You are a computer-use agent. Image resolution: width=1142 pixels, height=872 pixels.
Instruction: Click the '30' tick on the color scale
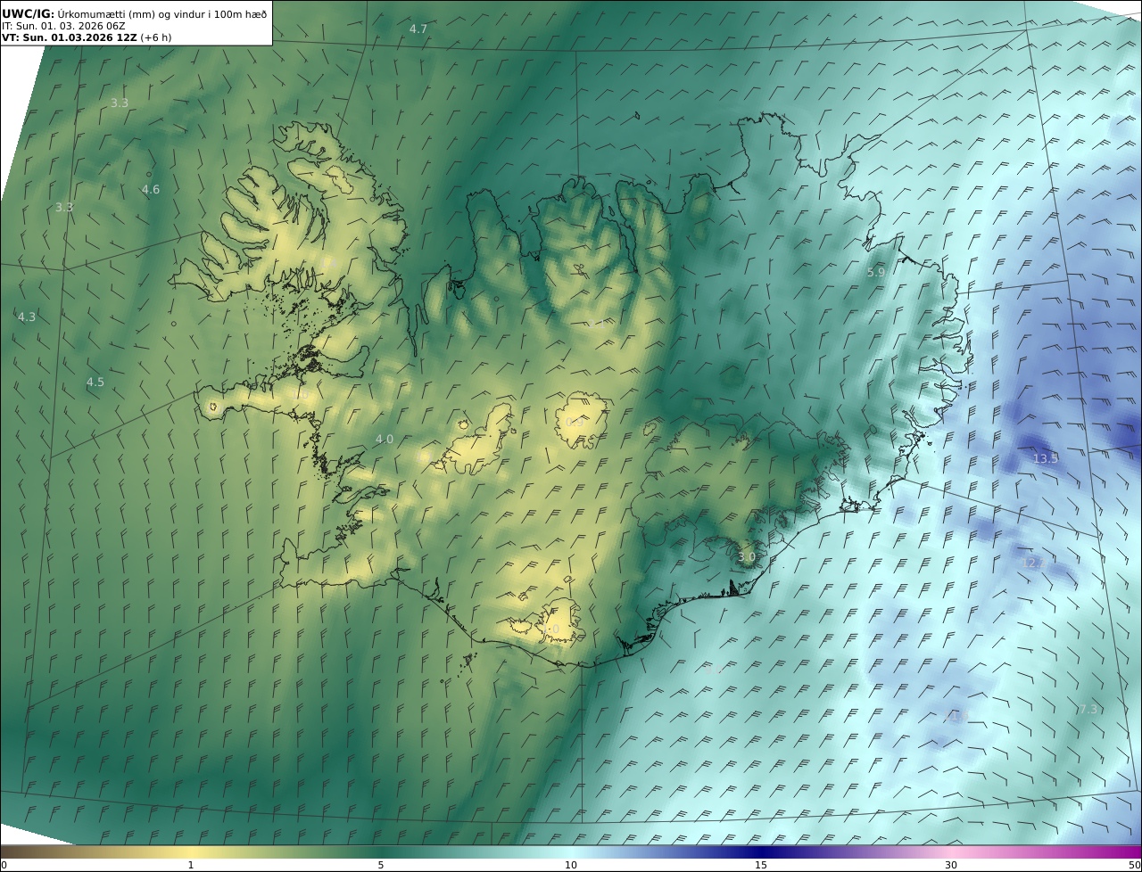click(x=951, y=865)
